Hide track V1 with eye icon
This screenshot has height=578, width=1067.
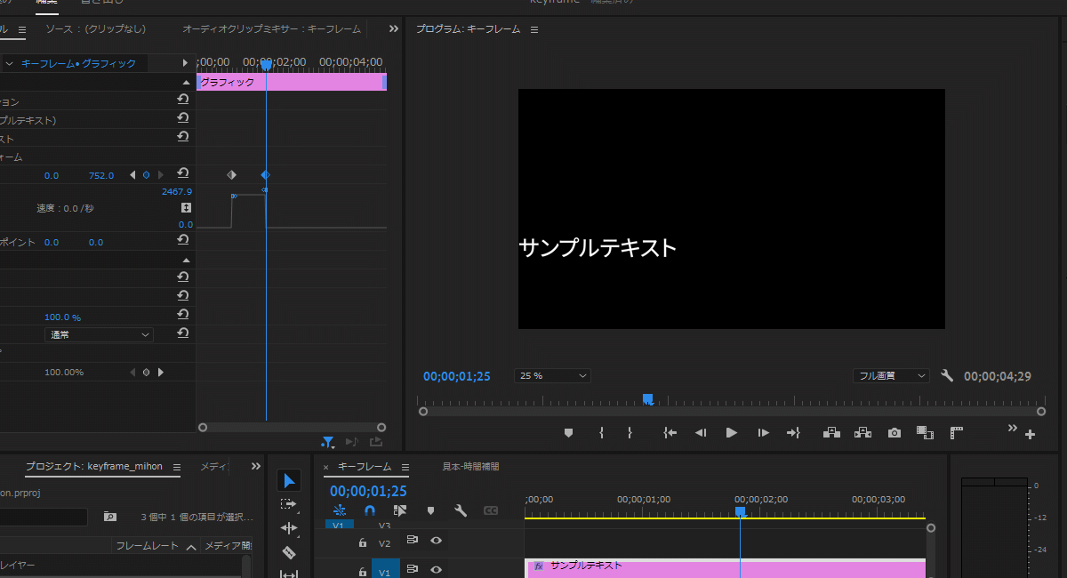tap(436, 569)
